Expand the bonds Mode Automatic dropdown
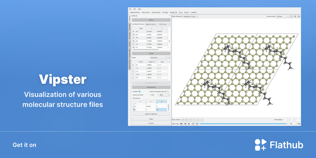This screenshot has height=158, width=316. click(159, 57)
